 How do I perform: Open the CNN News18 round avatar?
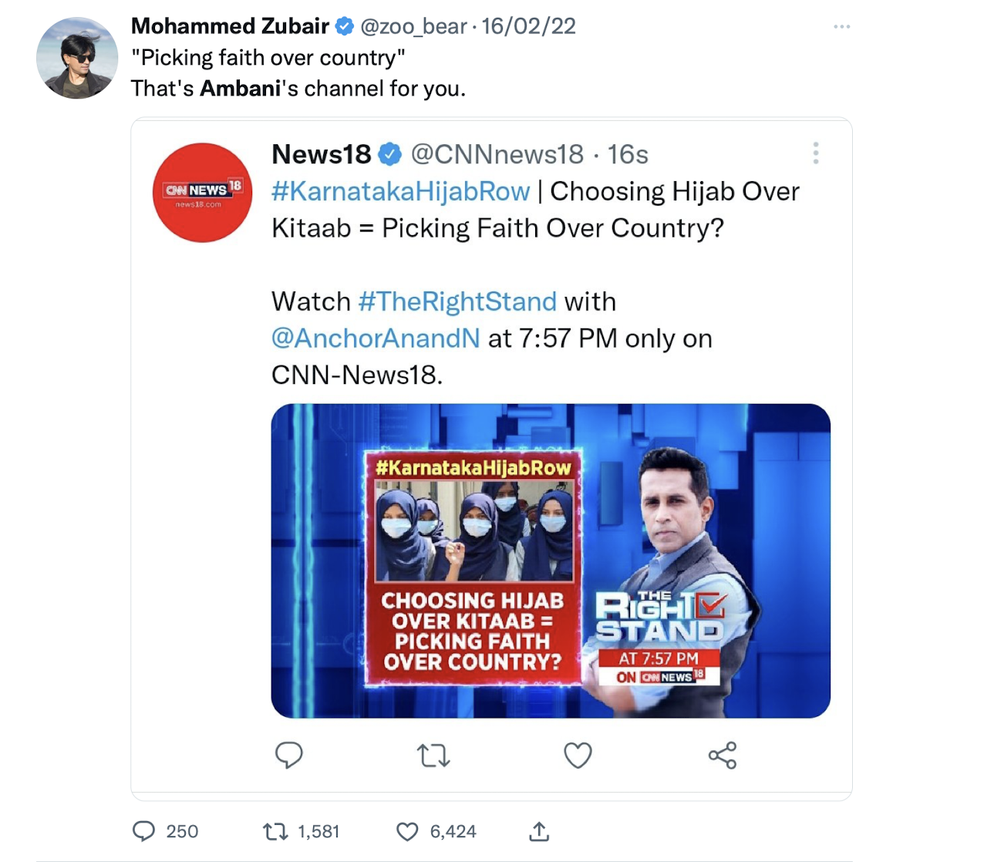203,193
